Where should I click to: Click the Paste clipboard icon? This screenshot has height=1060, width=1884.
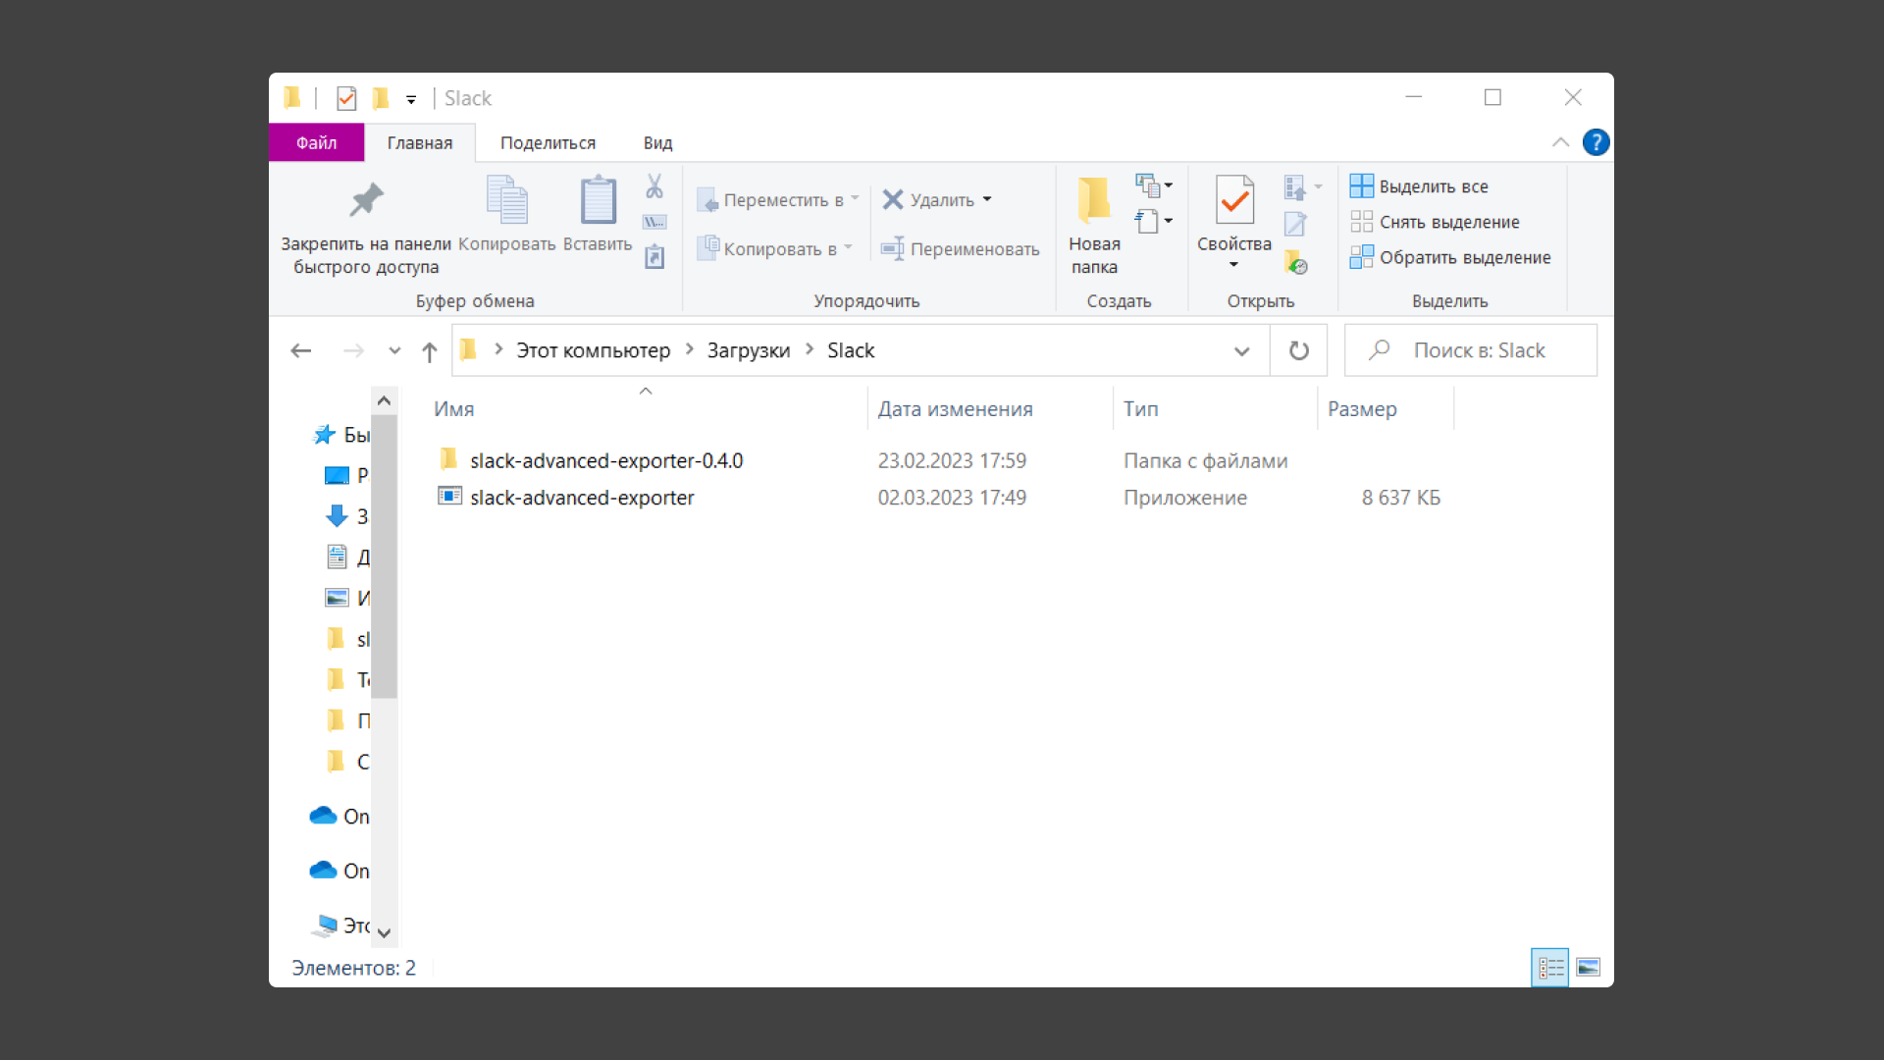(x=598, y=201)
